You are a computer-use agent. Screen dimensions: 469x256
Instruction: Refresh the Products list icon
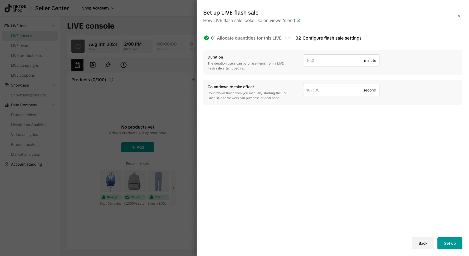[111, 80]
